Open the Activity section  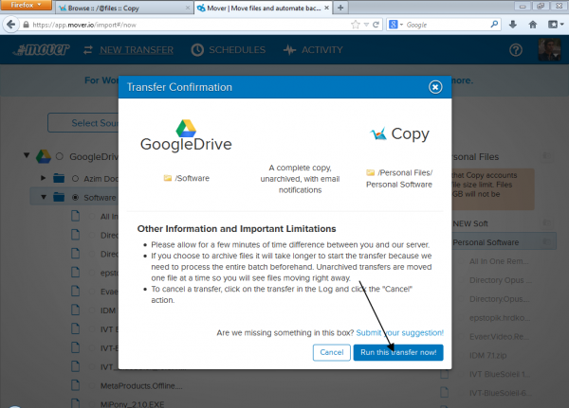point(313,50)
